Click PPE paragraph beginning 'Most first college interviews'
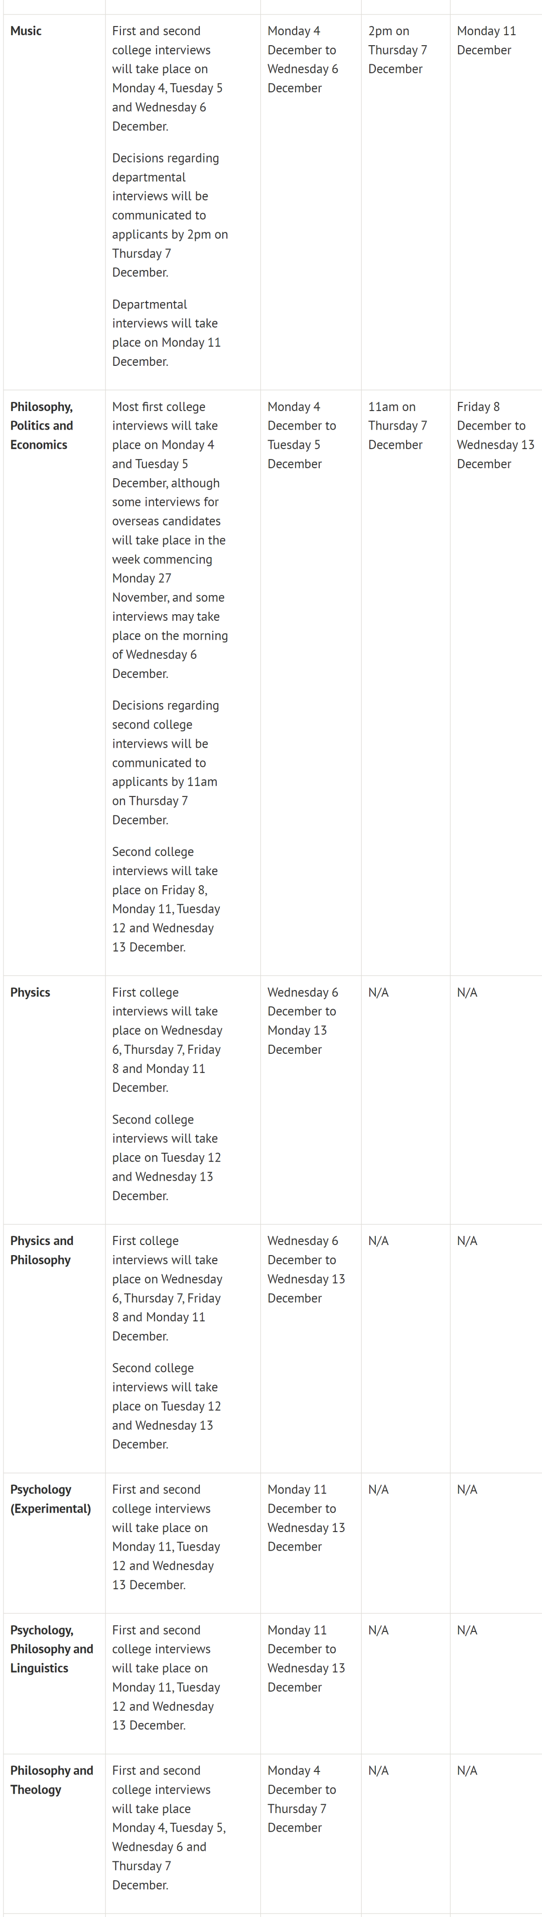Image resolution: width=542 pixels, height=1917 pixels. 170,540
